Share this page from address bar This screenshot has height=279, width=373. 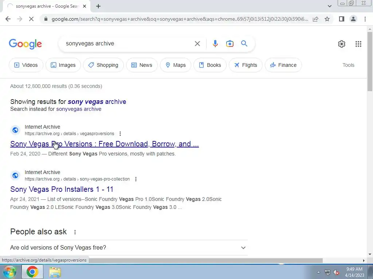pyautogui.click(x=315, y=19)
